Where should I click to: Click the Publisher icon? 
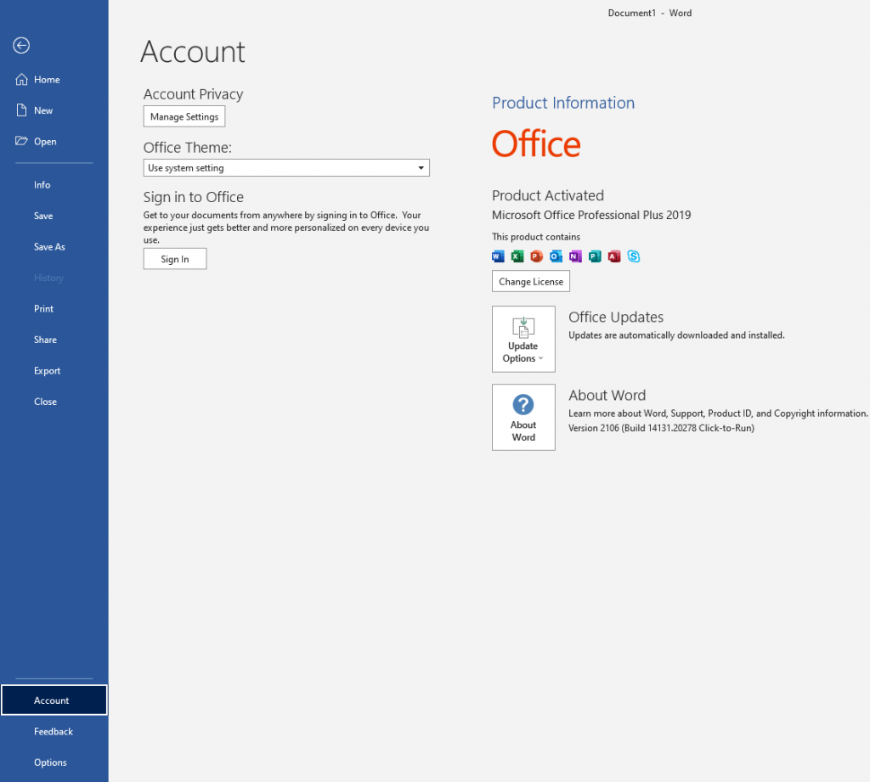click(x=595, y=256)
